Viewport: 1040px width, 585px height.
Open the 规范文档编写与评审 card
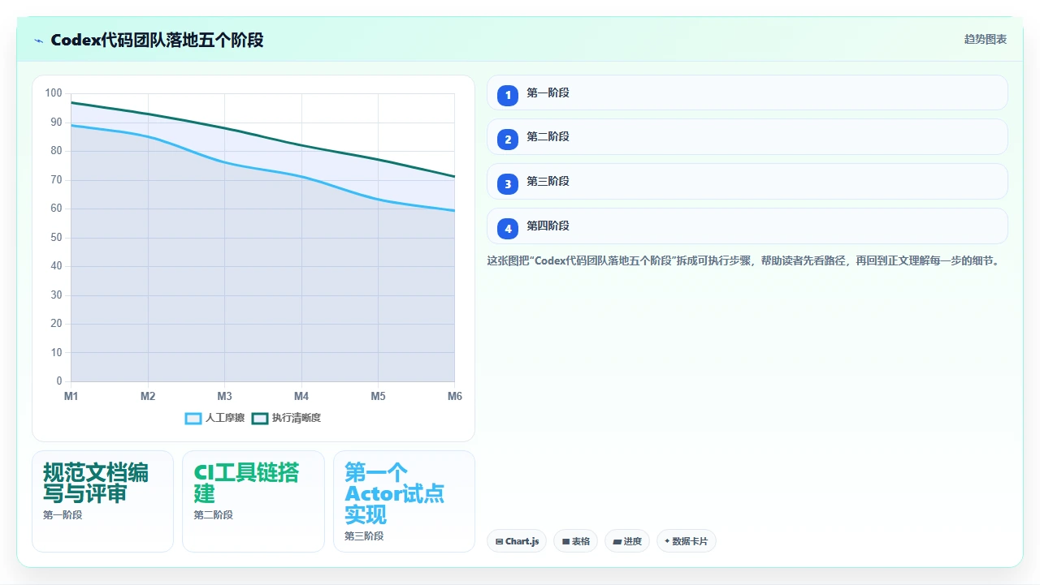(x=102, y=501)
